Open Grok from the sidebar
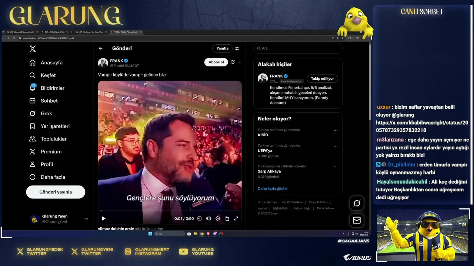The width and height of the screenshot is (474, 266). [x=41, y=113]
